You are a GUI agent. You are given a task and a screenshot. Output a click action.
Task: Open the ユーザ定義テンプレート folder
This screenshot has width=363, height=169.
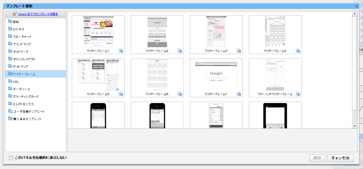[28, 111]
